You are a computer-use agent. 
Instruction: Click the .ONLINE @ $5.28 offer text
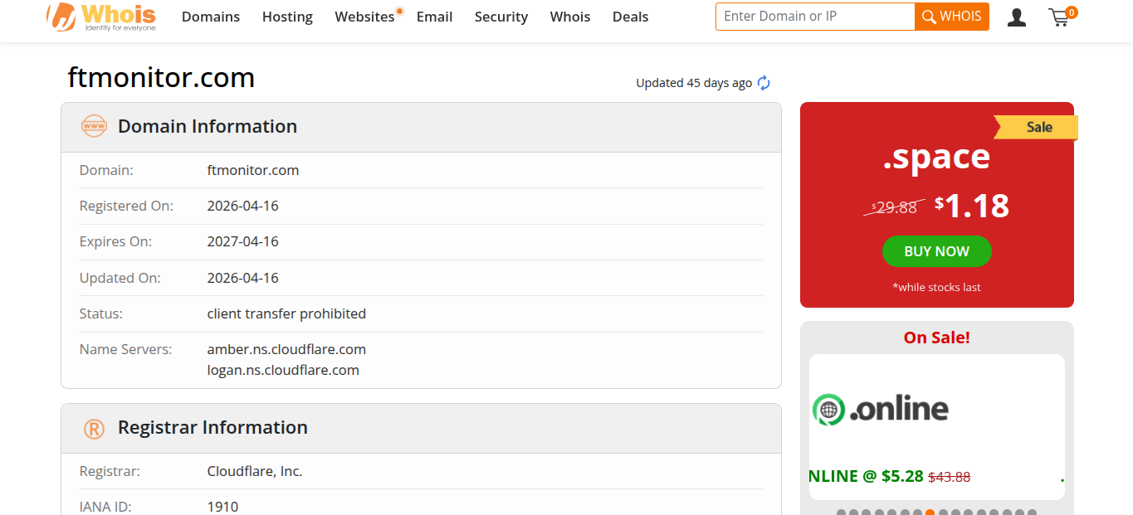click(866, 476)
